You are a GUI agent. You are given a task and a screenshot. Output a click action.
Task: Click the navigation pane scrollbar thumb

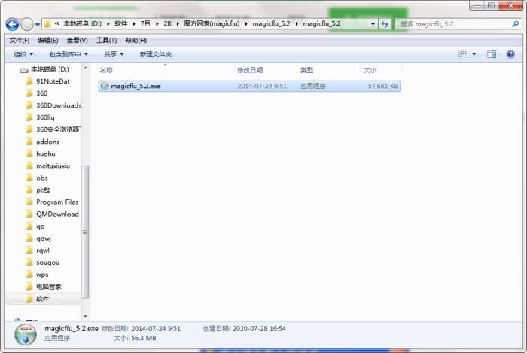(84, 232)
